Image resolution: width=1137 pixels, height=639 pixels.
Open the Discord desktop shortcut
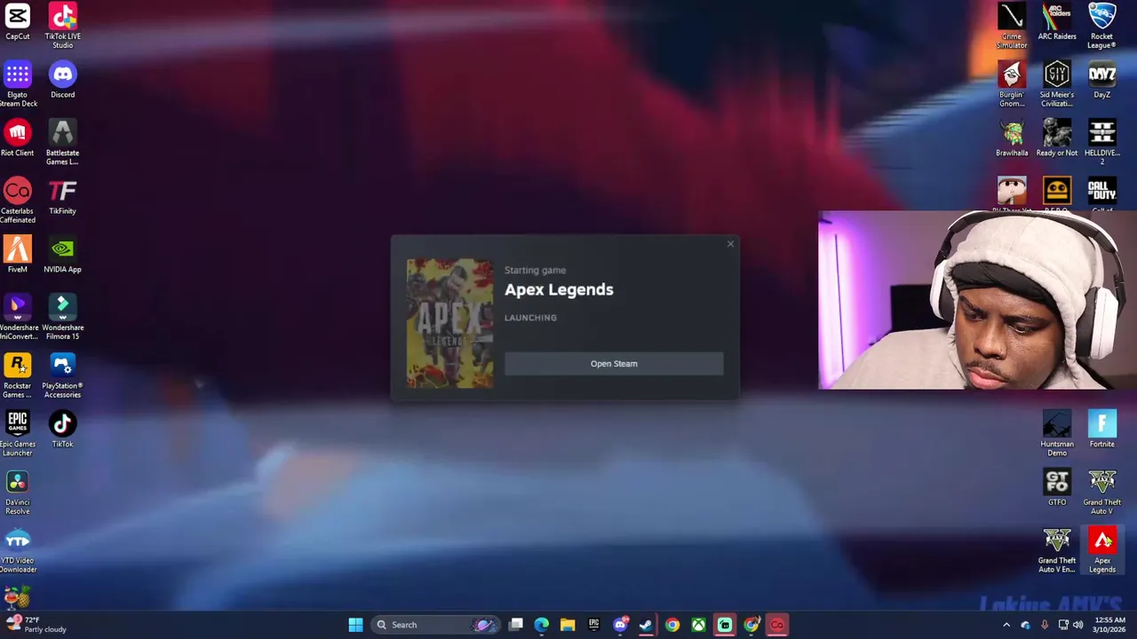click(62, 80)
